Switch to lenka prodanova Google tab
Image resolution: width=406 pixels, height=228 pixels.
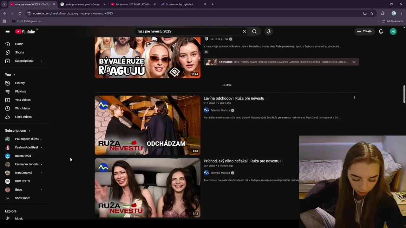pos(83,4)
